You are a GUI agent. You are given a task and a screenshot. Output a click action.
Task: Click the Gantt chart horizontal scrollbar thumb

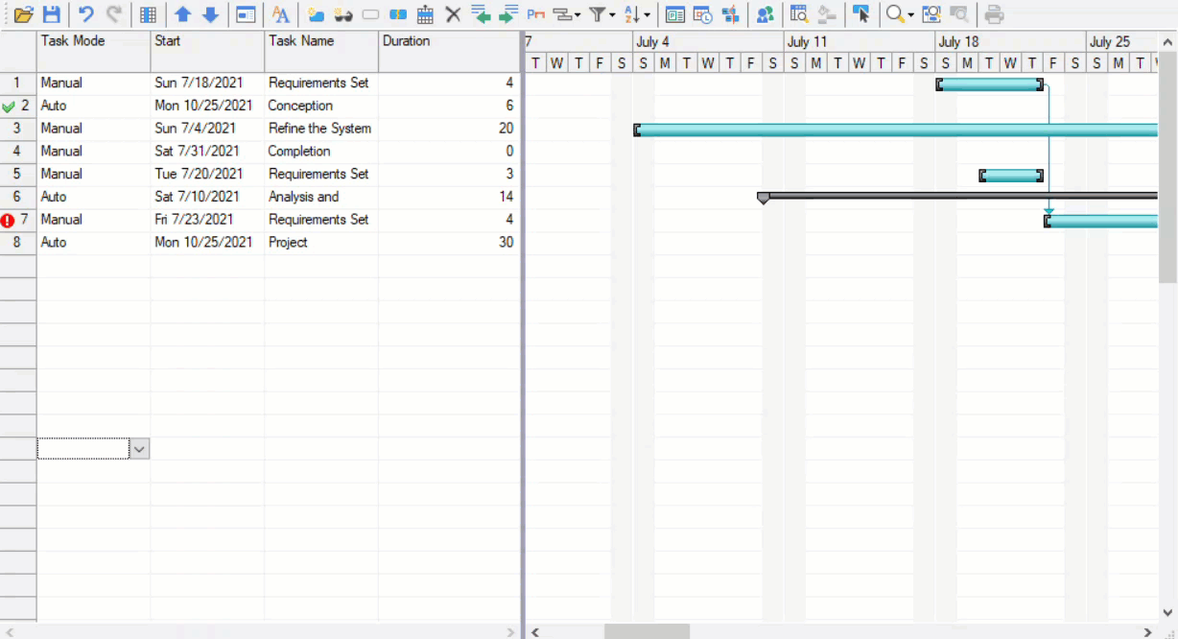(647, 631)
